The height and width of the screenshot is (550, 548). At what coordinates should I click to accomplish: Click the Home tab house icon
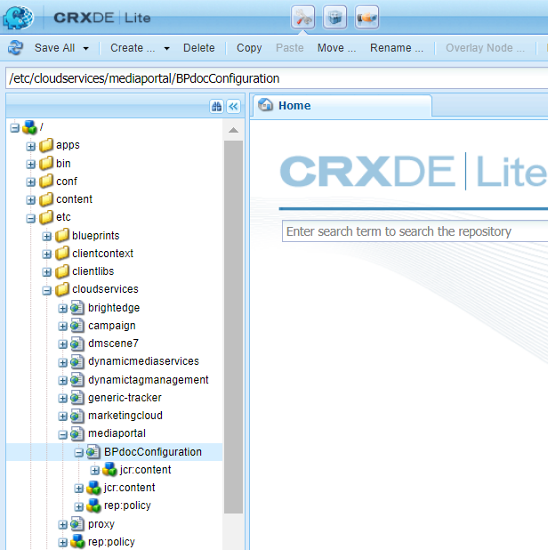click(265, 104)
